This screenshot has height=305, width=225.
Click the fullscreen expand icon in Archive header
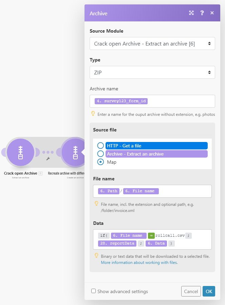point(191,13)
